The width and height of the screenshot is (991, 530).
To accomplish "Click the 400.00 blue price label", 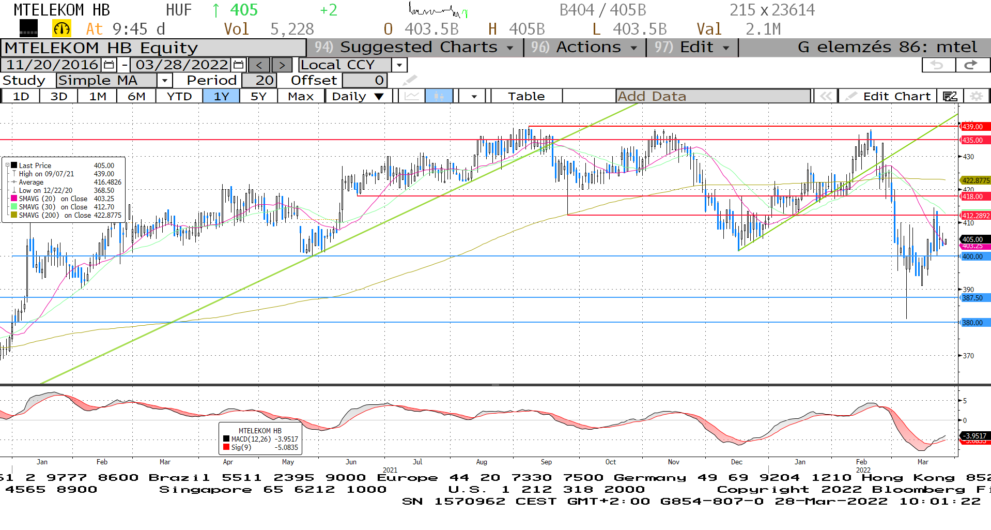I will tap(975, 256).
